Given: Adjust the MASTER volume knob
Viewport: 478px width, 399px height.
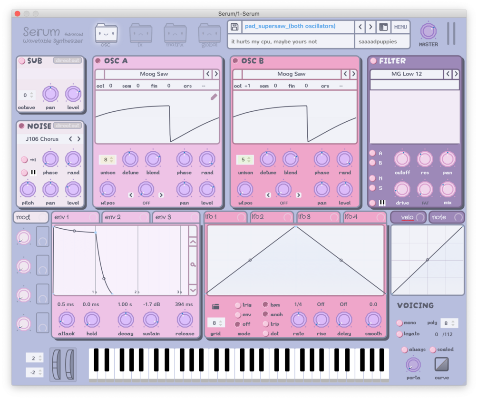Looking at the screenshot, I should pyautogui.click(x=429, y=31).
